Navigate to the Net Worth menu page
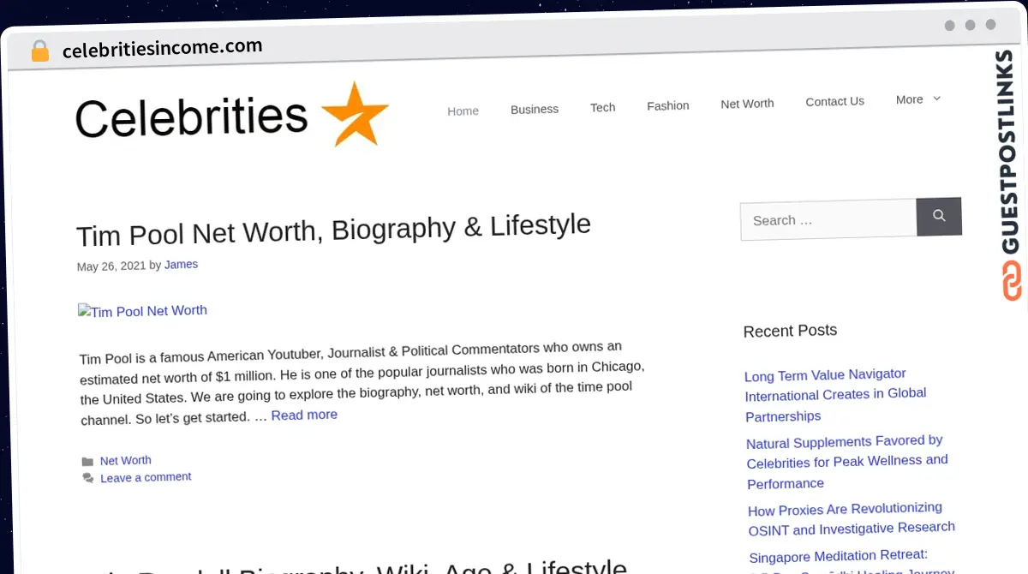1028x574 pixels. [747, 104]
